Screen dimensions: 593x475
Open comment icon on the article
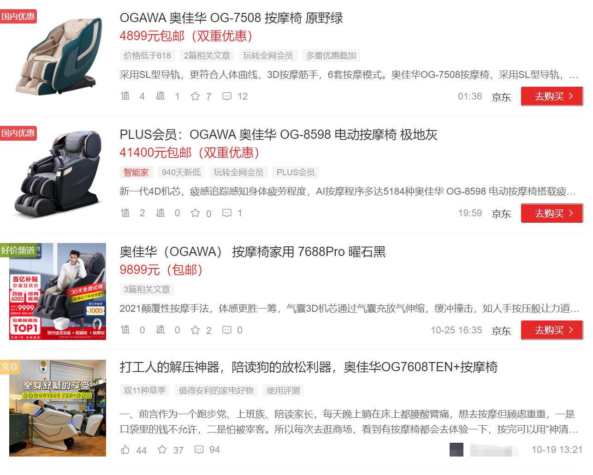(198, 450)
